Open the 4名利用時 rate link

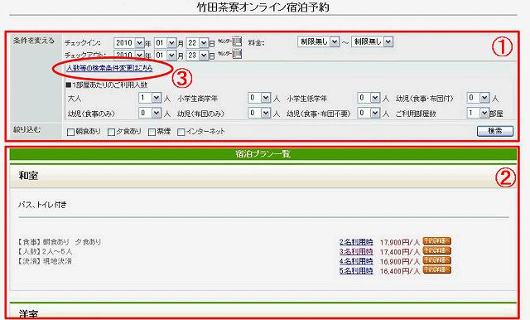pyautogui.click(x=356, y=261)
